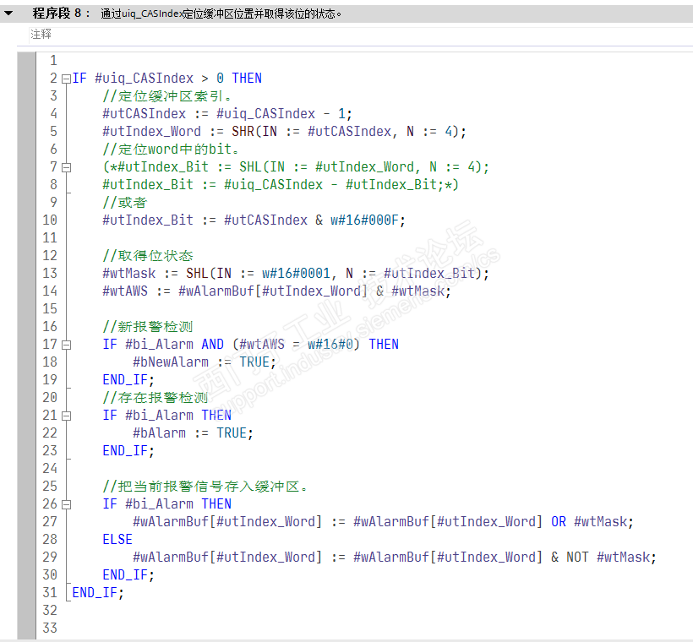This screenshot has width=693, height=642.
Task: Click the final END_IF; on line 31
Action: pos(98,593)
